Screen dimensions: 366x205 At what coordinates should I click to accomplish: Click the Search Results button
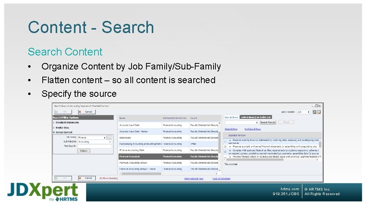point(268,122)
